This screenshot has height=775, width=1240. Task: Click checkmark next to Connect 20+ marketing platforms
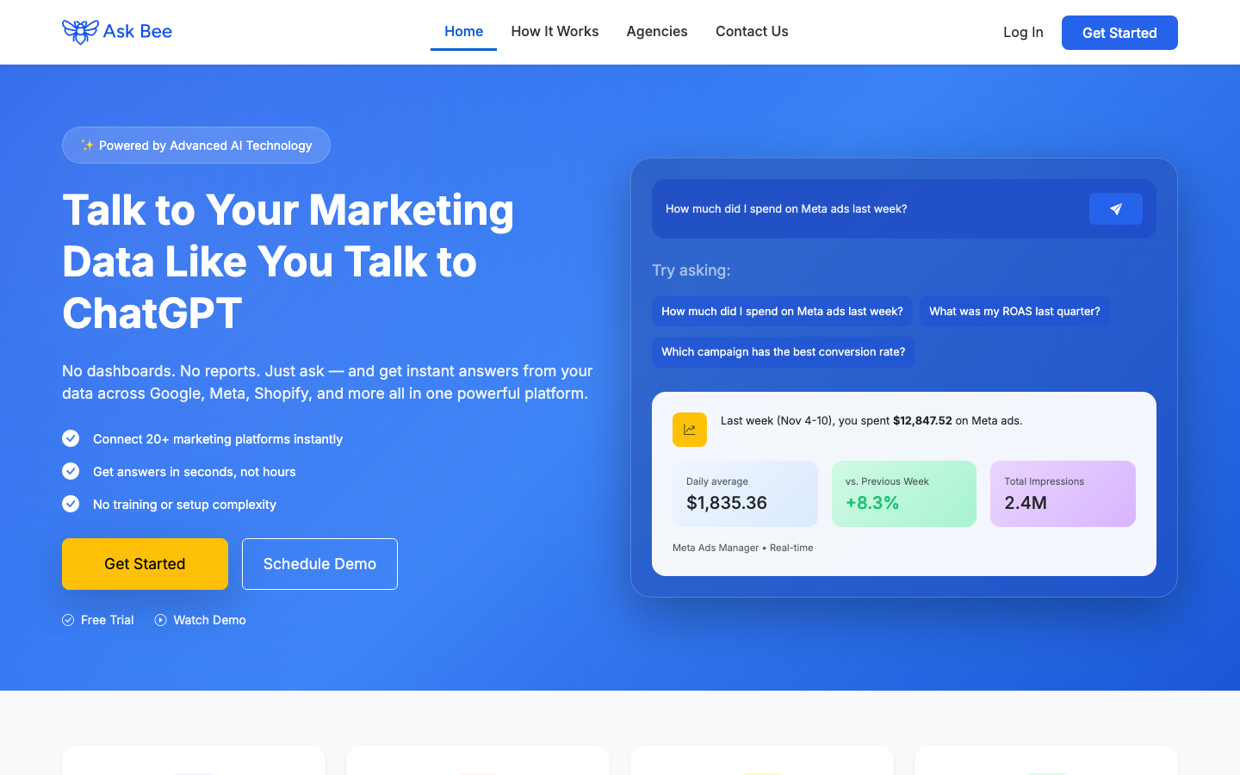point(71,438)
